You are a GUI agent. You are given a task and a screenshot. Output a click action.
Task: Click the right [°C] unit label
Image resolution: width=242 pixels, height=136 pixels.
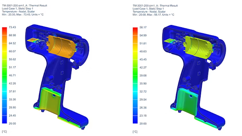point(135,132)
